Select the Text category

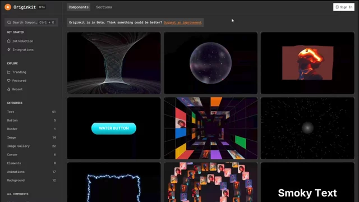coord(31,112)
